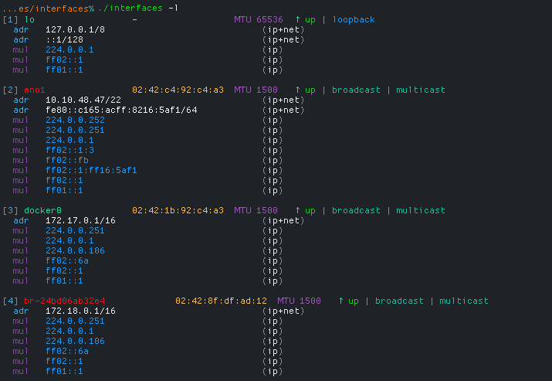
Task: Click '(ip)' beside ff02::fb
Action: 273,161
